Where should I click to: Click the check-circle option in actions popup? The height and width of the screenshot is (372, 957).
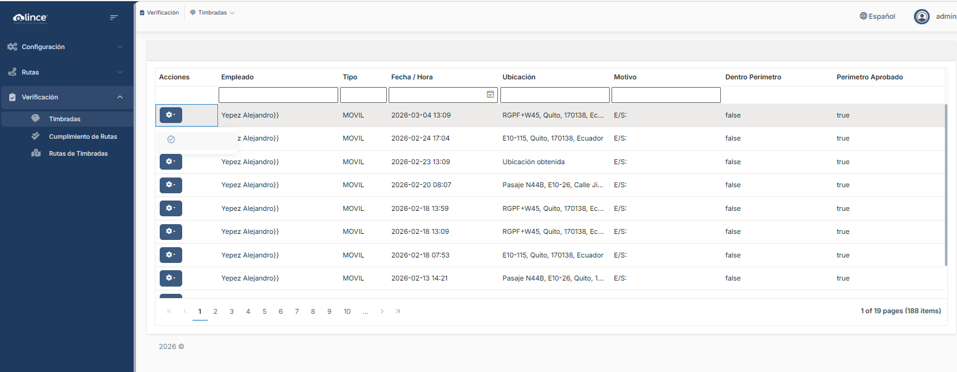click(171, 139)
